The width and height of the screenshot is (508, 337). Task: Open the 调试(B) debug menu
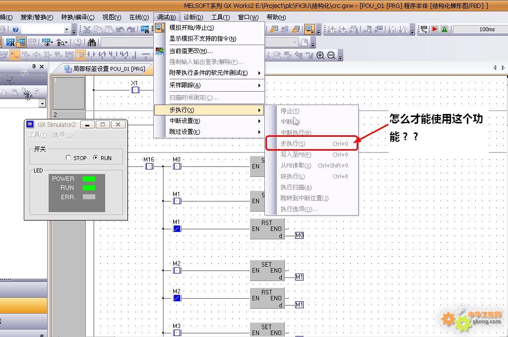(166, 17)
